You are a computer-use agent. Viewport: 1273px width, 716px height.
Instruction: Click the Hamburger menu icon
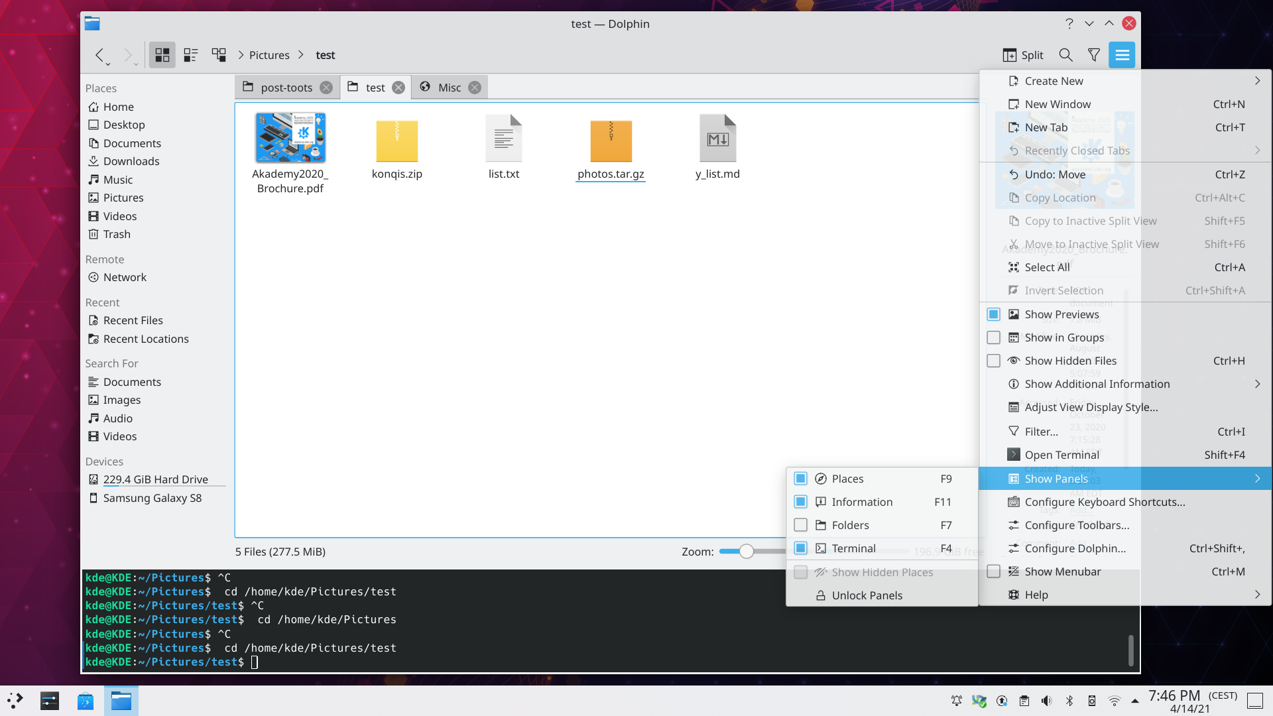pyautogui.click(x=1122, y=54)
